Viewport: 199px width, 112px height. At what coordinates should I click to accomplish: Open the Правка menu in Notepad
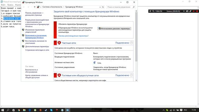click(x=10, y=5)
